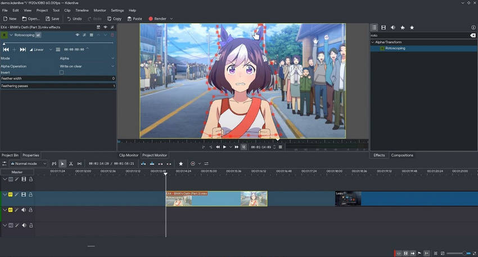Collapse track A1 with its chevron
The height and width of the screenshot is (257, 478).
tap(4, 210)
